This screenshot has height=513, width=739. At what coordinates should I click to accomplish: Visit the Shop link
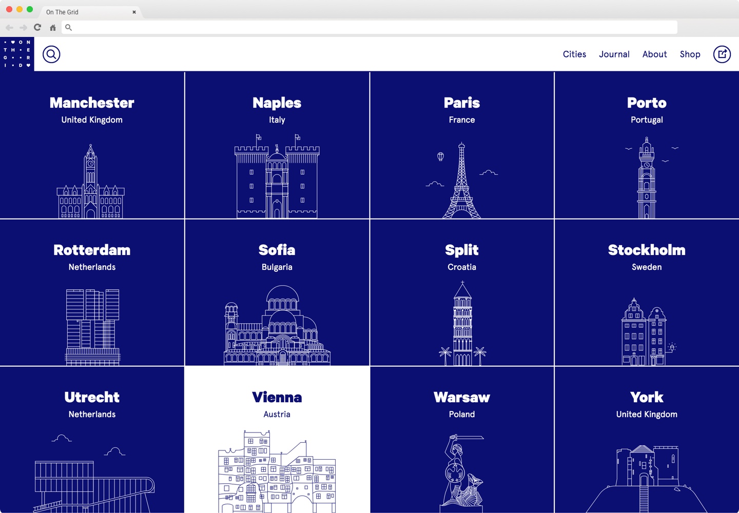point(690,54)
